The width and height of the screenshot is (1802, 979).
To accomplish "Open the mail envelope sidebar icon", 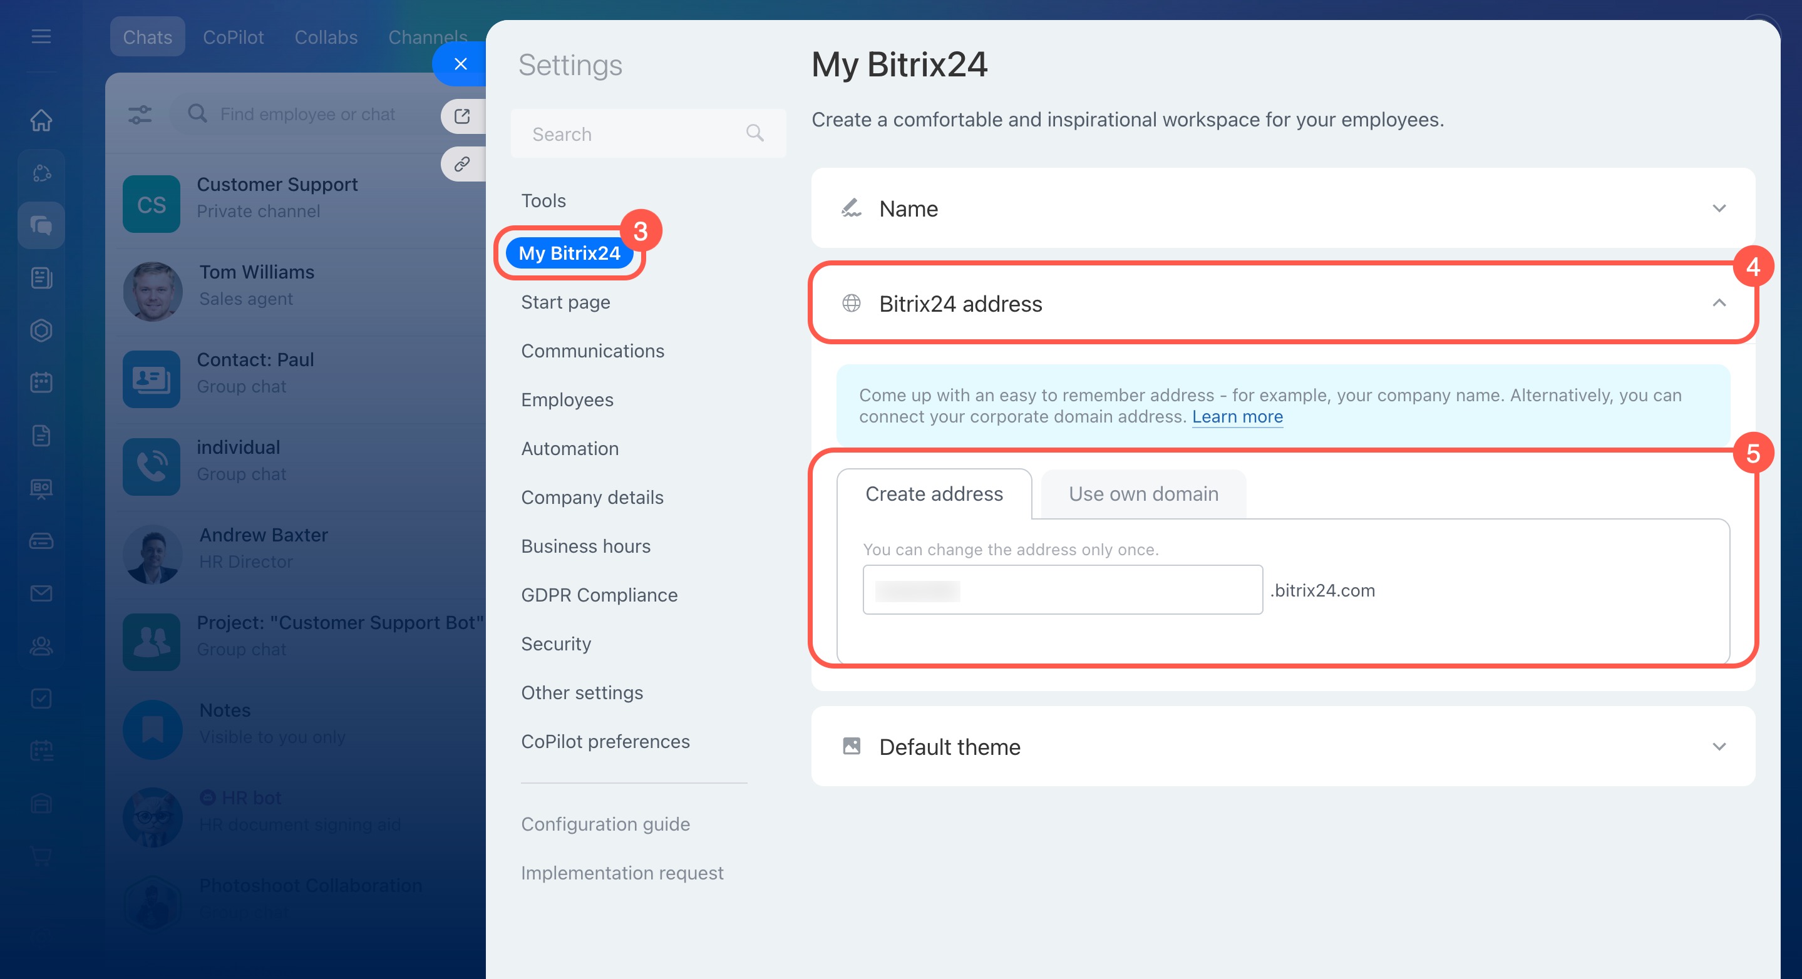I will point(41,593).
